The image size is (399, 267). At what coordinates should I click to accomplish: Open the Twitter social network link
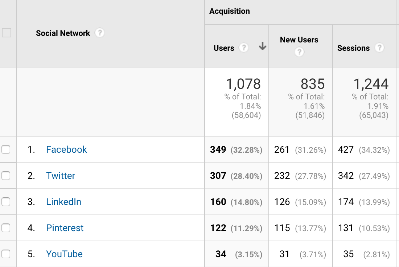pos(61,176)
